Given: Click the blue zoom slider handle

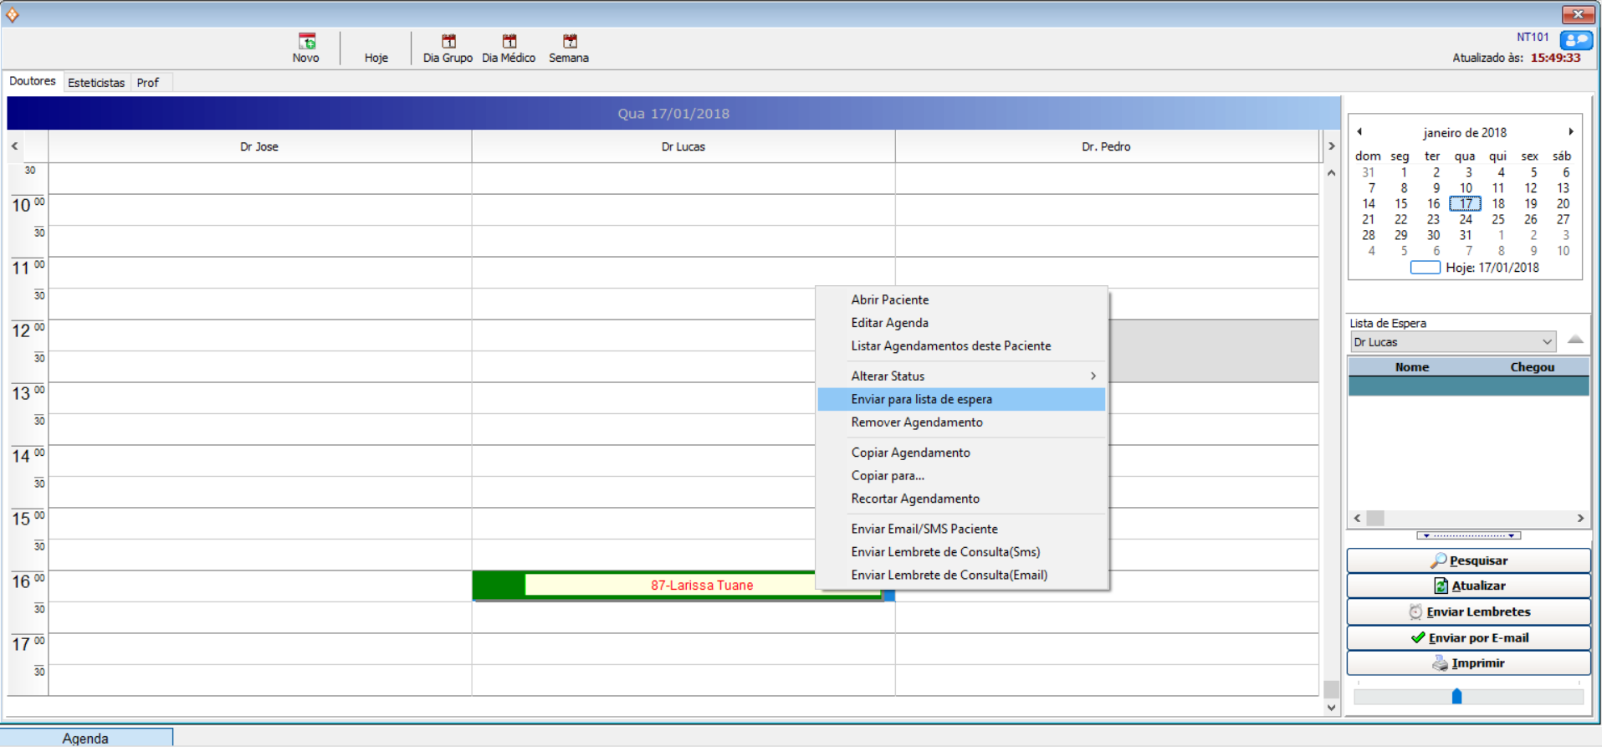Looking at the screenshot, I should [x=1456, y=696].
